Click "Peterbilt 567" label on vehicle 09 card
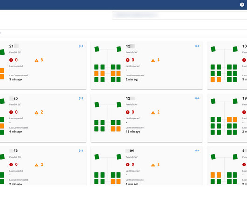The height and width of the screenshot is (206, 247). (x=132, y=157)
